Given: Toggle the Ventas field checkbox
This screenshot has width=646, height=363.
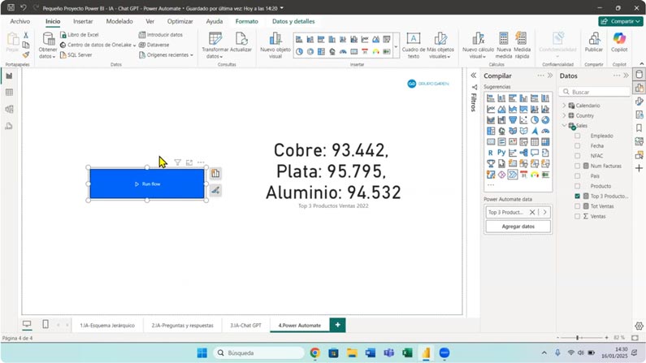Looking at the screenshot, I should tap(578, 217).
